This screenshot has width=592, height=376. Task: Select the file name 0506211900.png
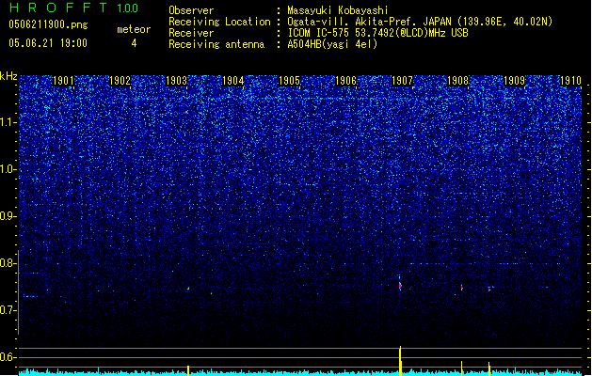[48, 24]
